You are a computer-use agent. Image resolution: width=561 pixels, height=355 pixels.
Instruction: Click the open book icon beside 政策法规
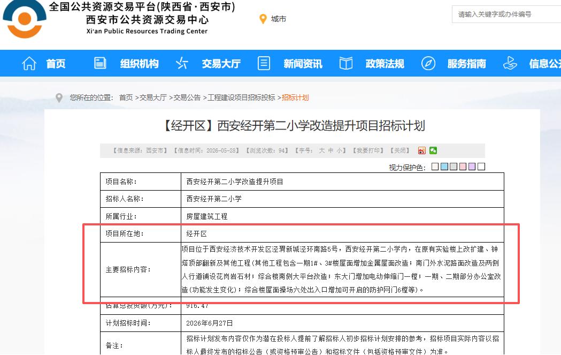click(x=346, y=63)
